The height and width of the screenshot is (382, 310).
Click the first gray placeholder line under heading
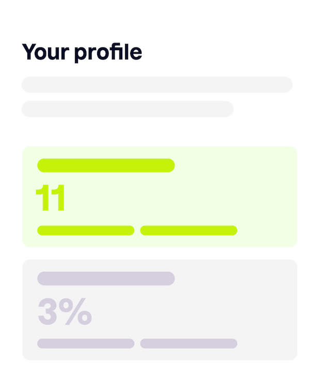click(x=157, y=85)
